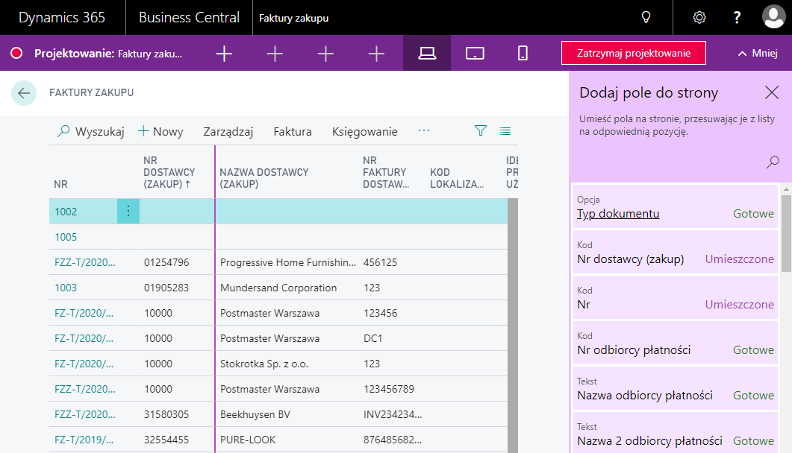Viewport: 792px width, 453px height.
Task: Collapse the designer bar with Mniej
Action: [758, 53]
